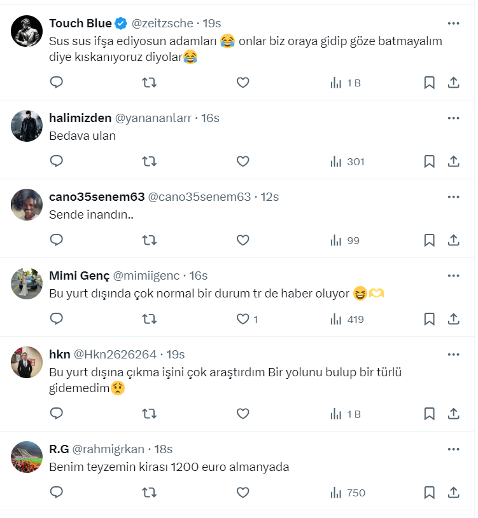The height and width of the screenshot is (518, 478).
Task: View analytics for R.G tweet
Action: pyautogui.click(x=348, y=493)
